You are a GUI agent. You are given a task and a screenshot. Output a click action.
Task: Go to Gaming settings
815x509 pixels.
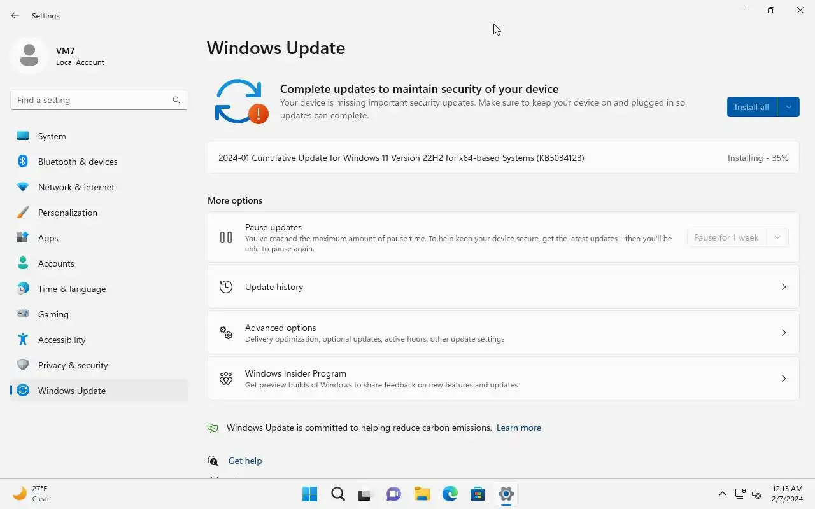[99, 314]
